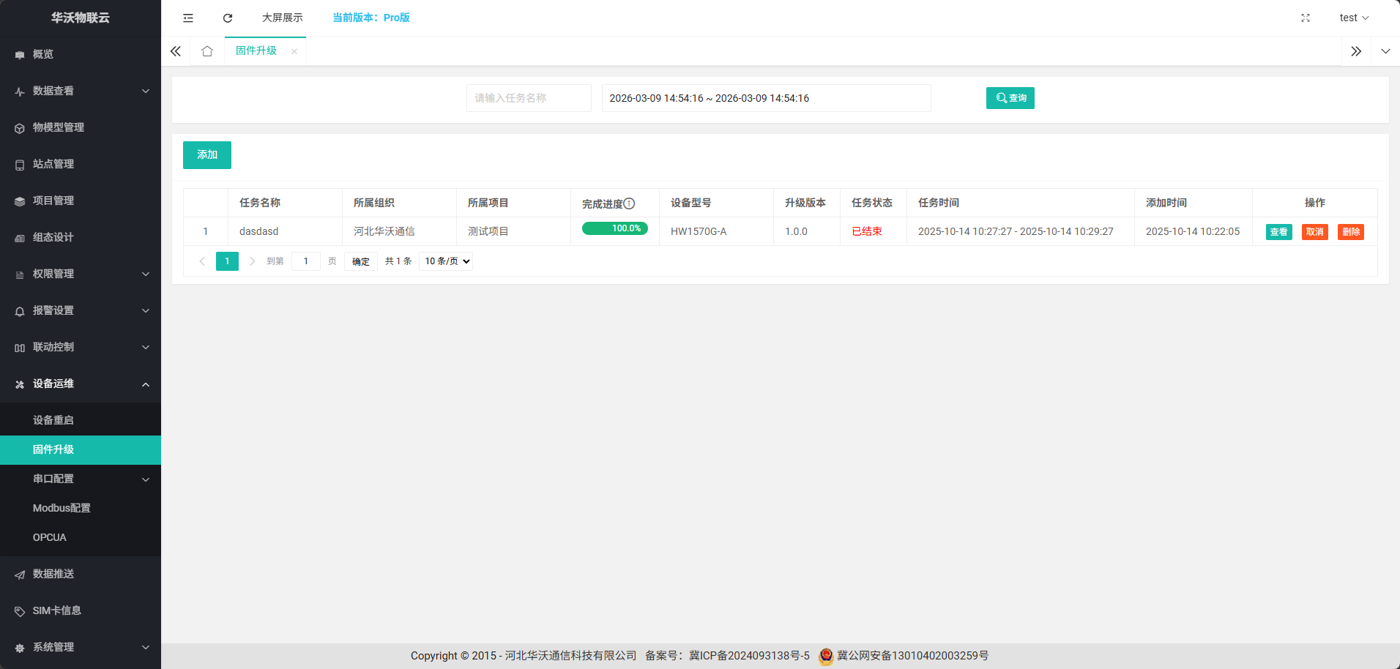The height and width of the screenshot is (669, 1400).
Task: Click the 100.0% progress bar
Action: tap(614, 228)
